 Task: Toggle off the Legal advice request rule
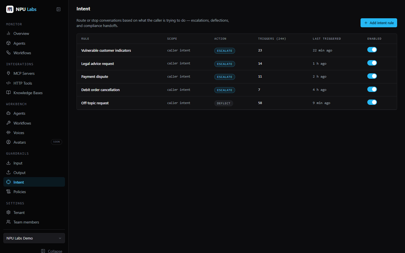[x=372, y=63]
